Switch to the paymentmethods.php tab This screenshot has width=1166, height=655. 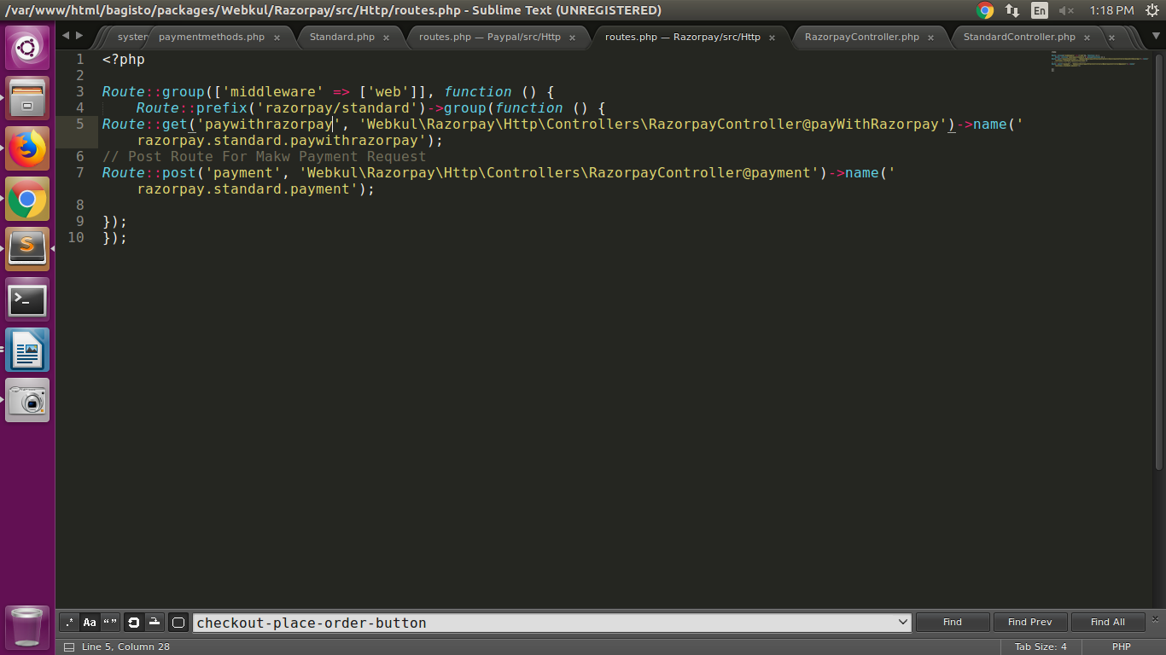[x=212, y=38]
